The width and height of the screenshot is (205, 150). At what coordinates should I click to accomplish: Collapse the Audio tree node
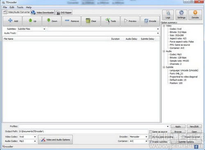[164, 51]
